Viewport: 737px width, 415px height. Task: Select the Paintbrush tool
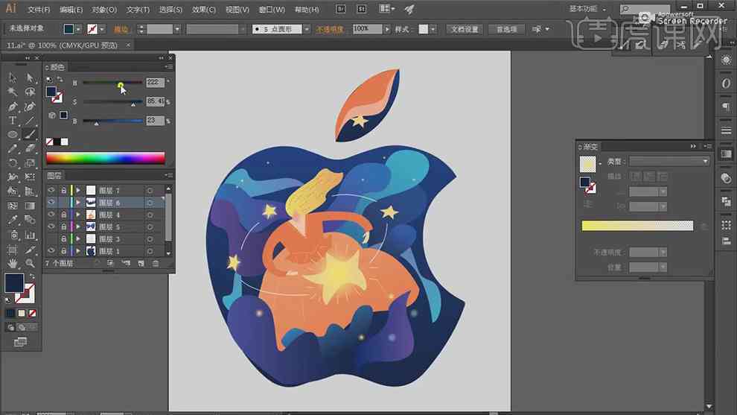click(x=30, y=135)
